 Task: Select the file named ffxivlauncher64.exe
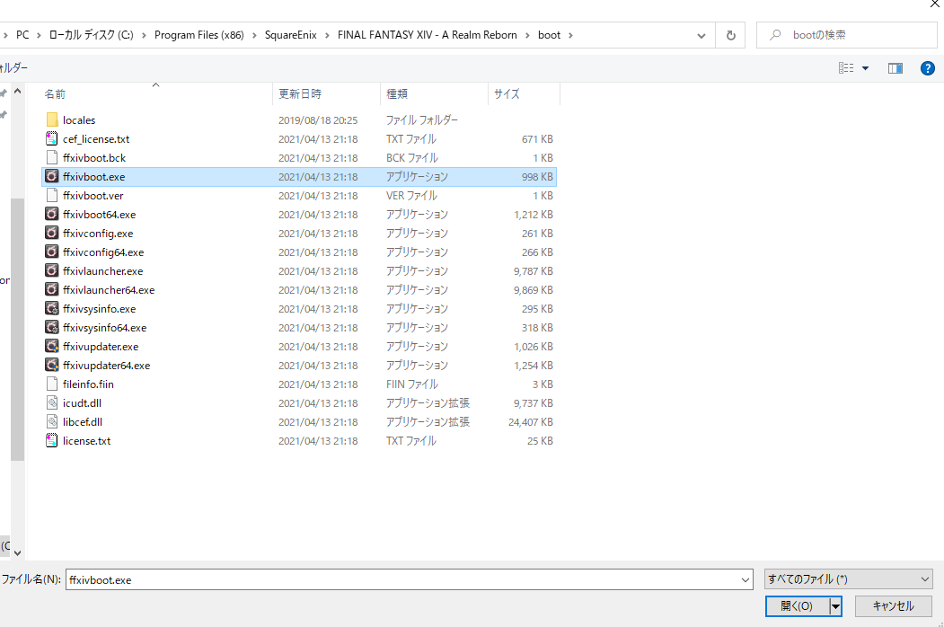(x=109, y=290)
